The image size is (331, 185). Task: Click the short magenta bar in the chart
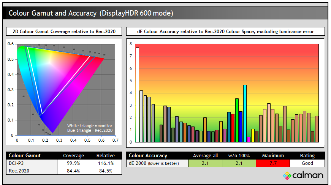click(x=249, y=139)
